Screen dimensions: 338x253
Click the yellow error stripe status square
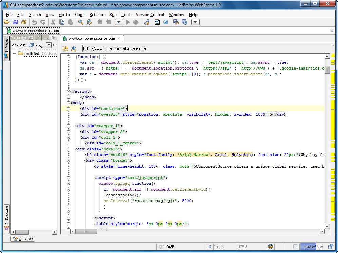(x=333, y=55)
